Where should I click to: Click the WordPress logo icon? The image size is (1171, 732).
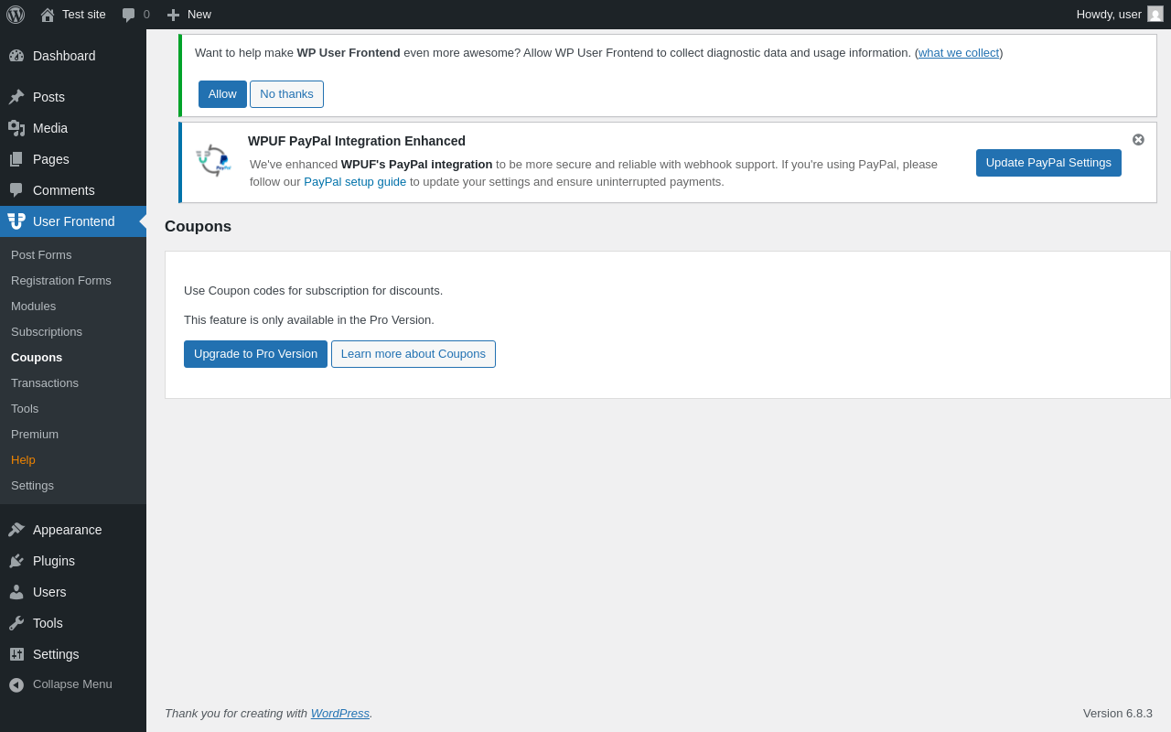point(16,15)
